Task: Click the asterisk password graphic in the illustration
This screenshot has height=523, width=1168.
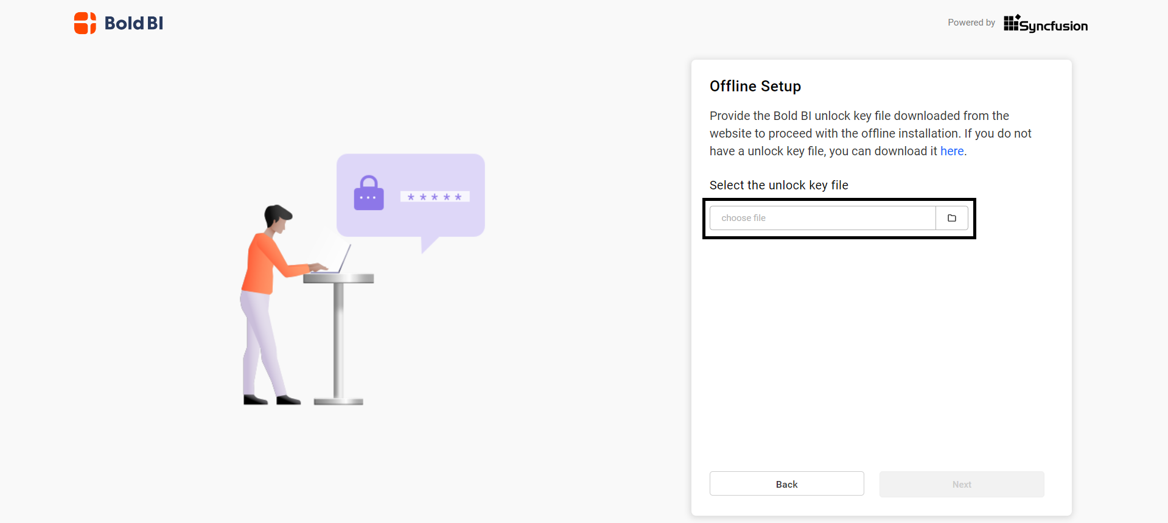Action: coord(435,196)
